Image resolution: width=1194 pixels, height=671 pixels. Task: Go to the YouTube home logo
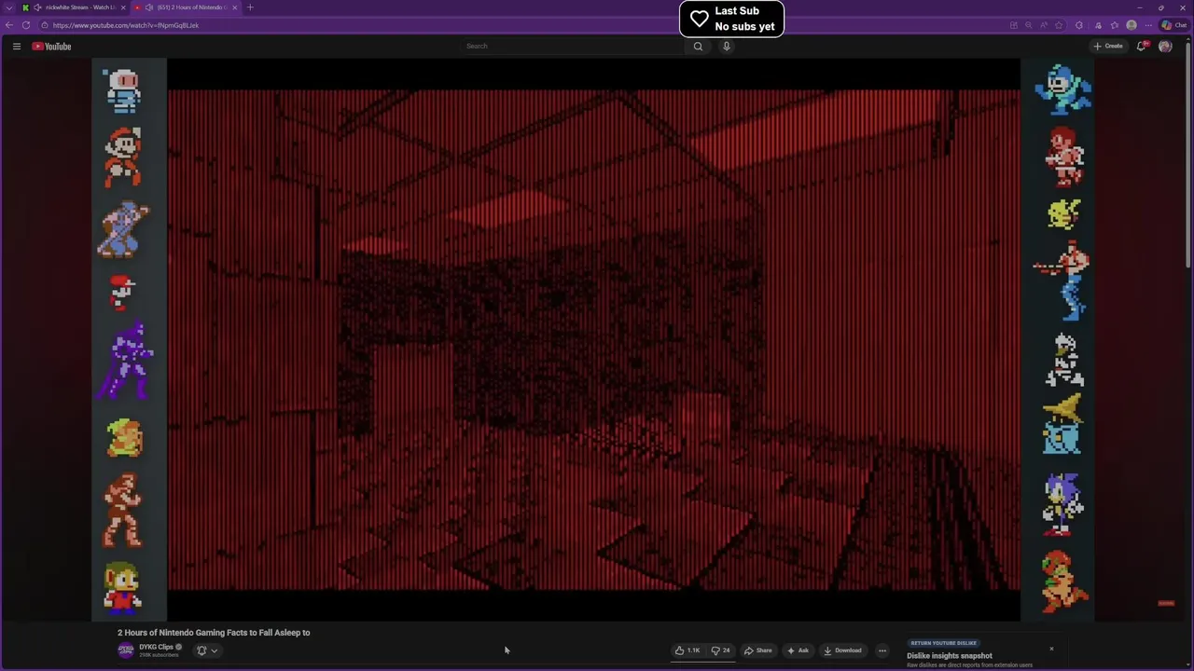click(x=51, y=46)
